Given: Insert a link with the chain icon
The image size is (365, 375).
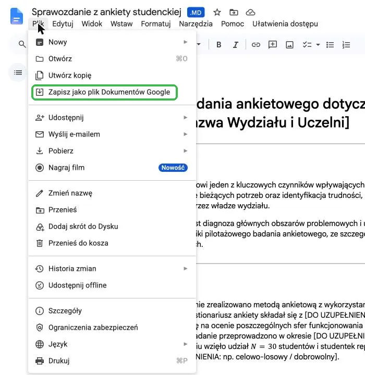Looking at the screenshot, I should point(256,45).
